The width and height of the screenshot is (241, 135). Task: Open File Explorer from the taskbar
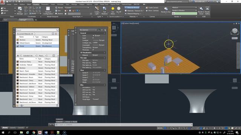[21, 132]
